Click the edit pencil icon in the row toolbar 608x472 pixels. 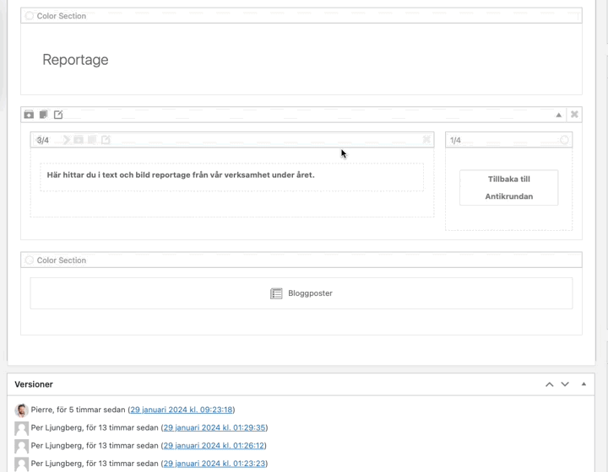tap(58, 115)
